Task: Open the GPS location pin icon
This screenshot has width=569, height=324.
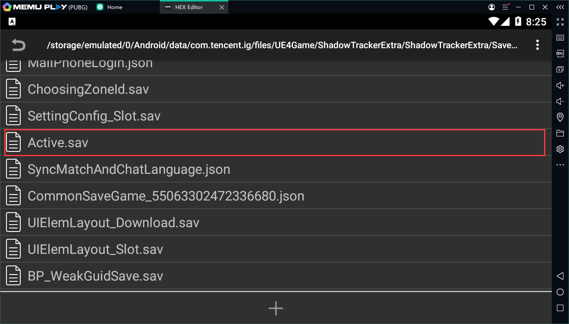Action: 560,117
